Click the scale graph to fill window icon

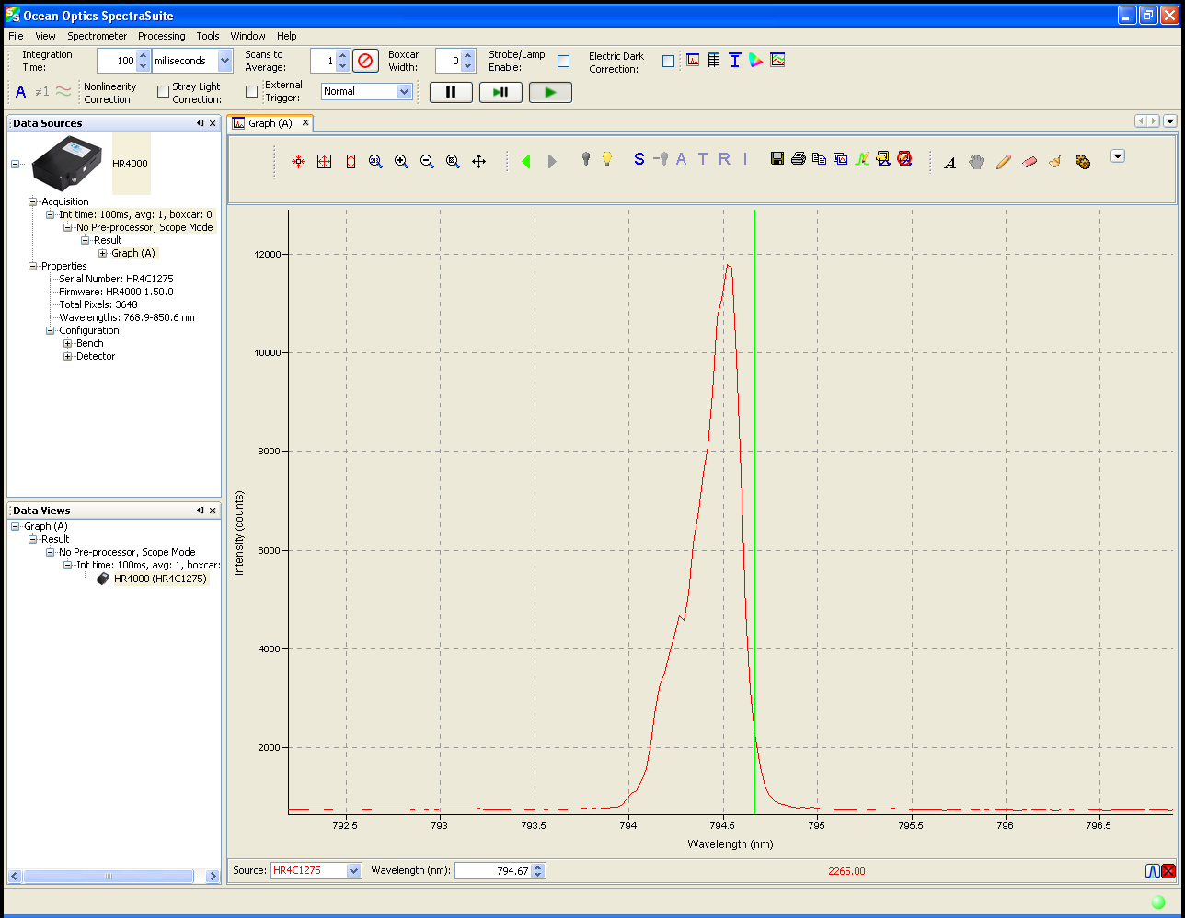(x=325, y=161)
